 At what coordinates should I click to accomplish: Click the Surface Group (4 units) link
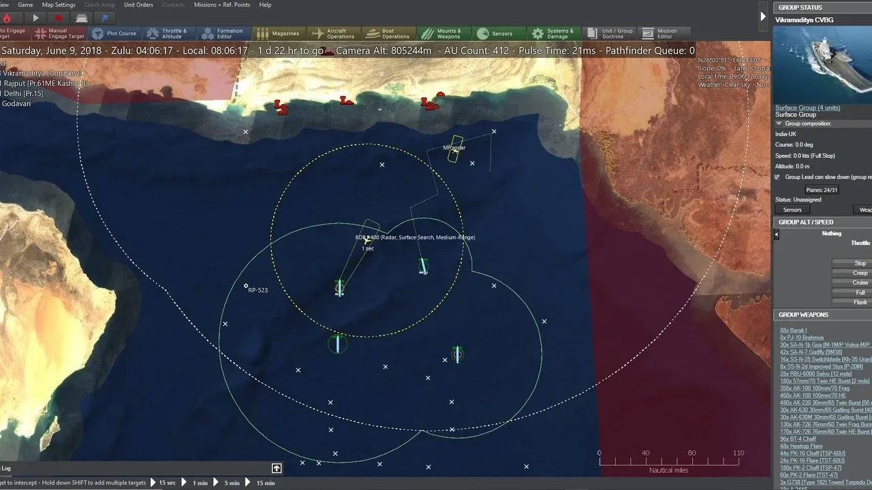pyautogui.click(x=807, y=108)
